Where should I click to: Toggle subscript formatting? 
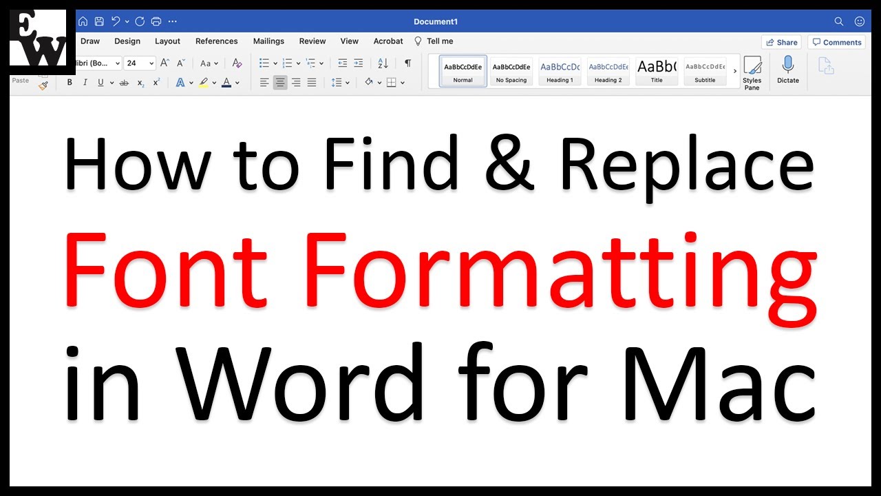click(140, 83)
